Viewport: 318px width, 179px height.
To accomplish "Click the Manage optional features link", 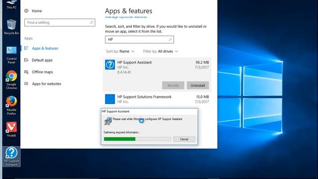I will click(126, 17).
